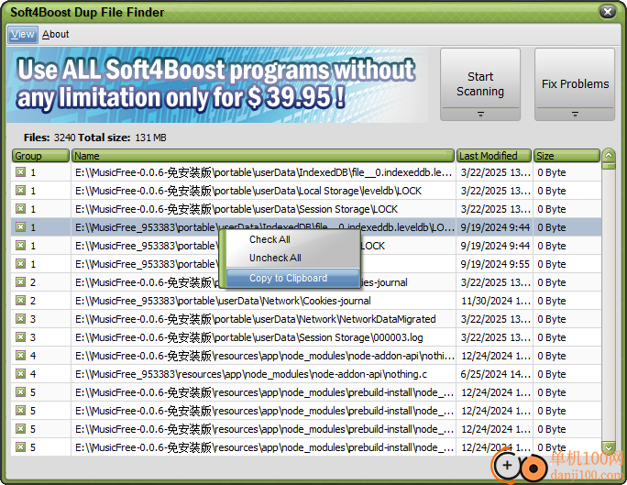Expand dropdown arrow under Fix Problems

point(575,115)
